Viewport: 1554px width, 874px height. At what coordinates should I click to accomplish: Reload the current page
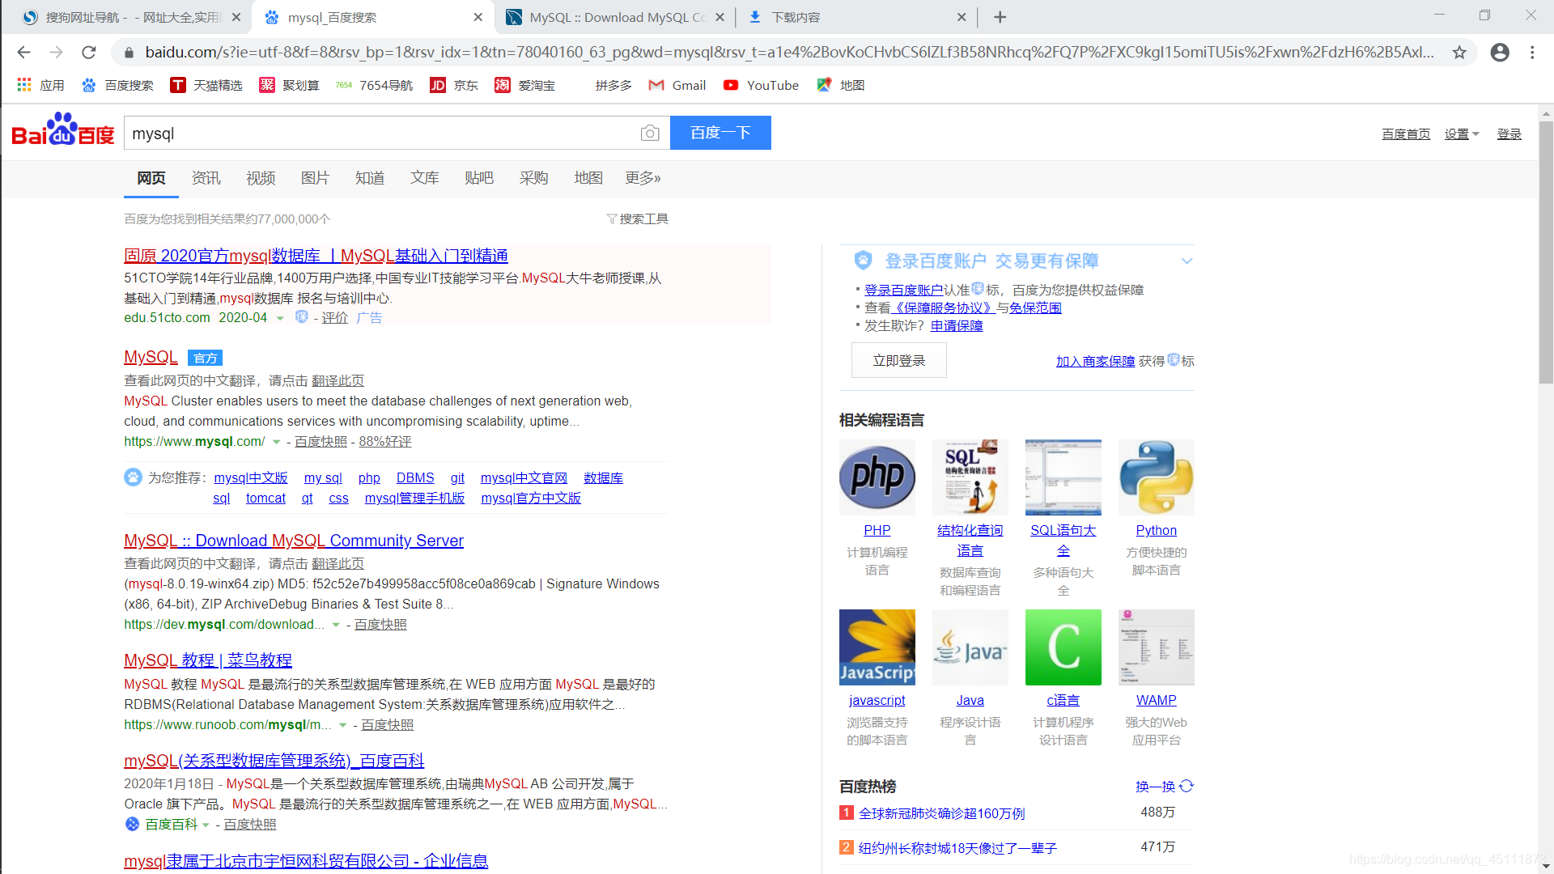pyautogui.click(x=89, y=53)
